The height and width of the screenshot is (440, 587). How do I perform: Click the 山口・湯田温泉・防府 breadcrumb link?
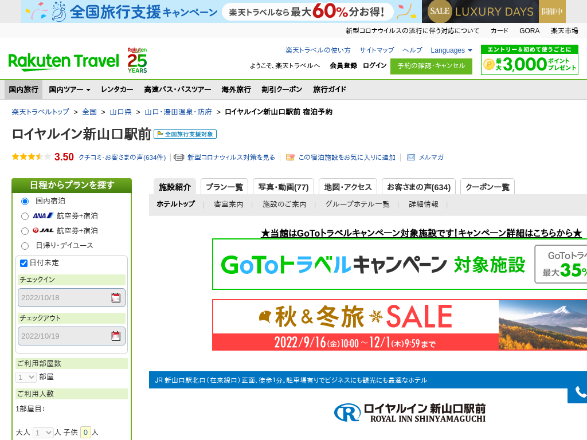[x=178, y=112]
